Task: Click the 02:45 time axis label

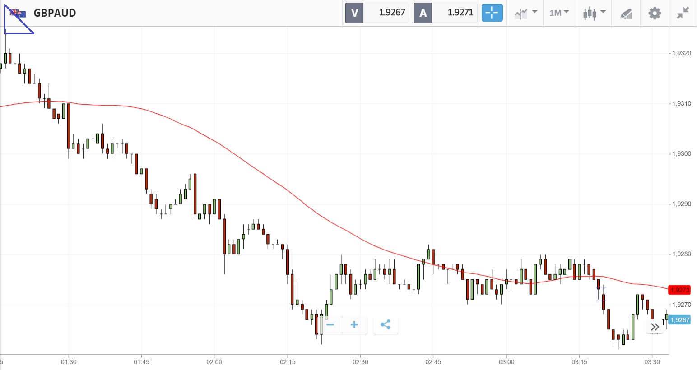Action: (433, 362)
